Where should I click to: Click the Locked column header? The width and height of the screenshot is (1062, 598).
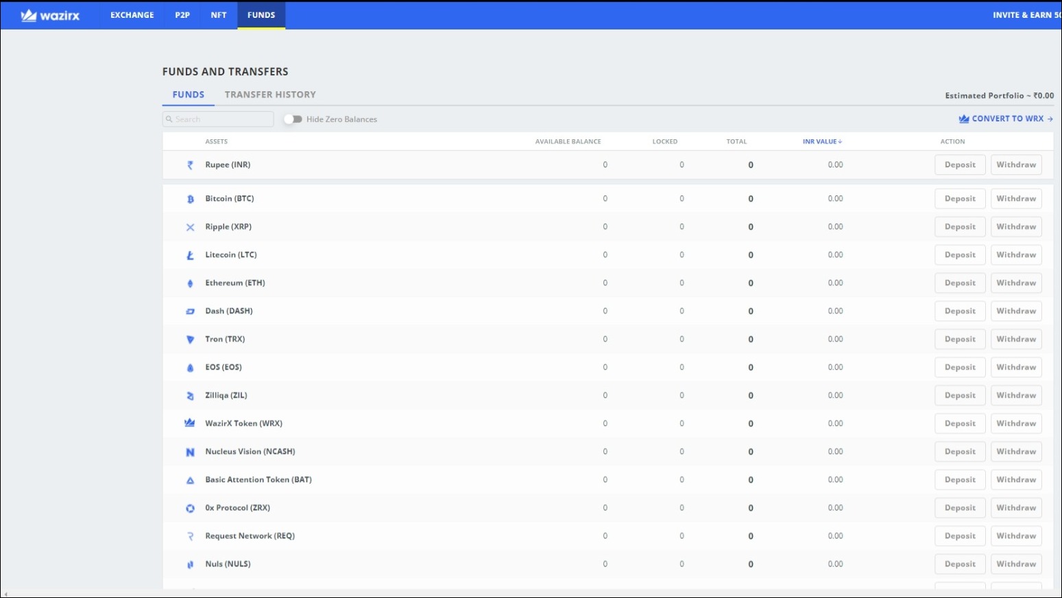click(665, 141)
